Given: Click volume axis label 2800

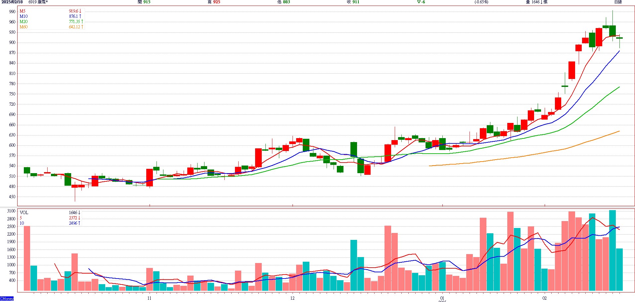Looking at the screenshot, I should tap(11, 219).
